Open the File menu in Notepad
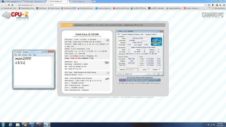 16,55
